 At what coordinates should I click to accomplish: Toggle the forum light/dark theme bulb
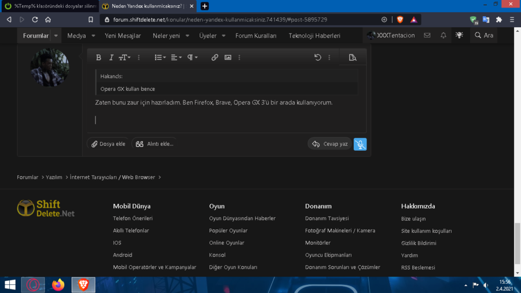pyautogui.click(x=459, y=35)
